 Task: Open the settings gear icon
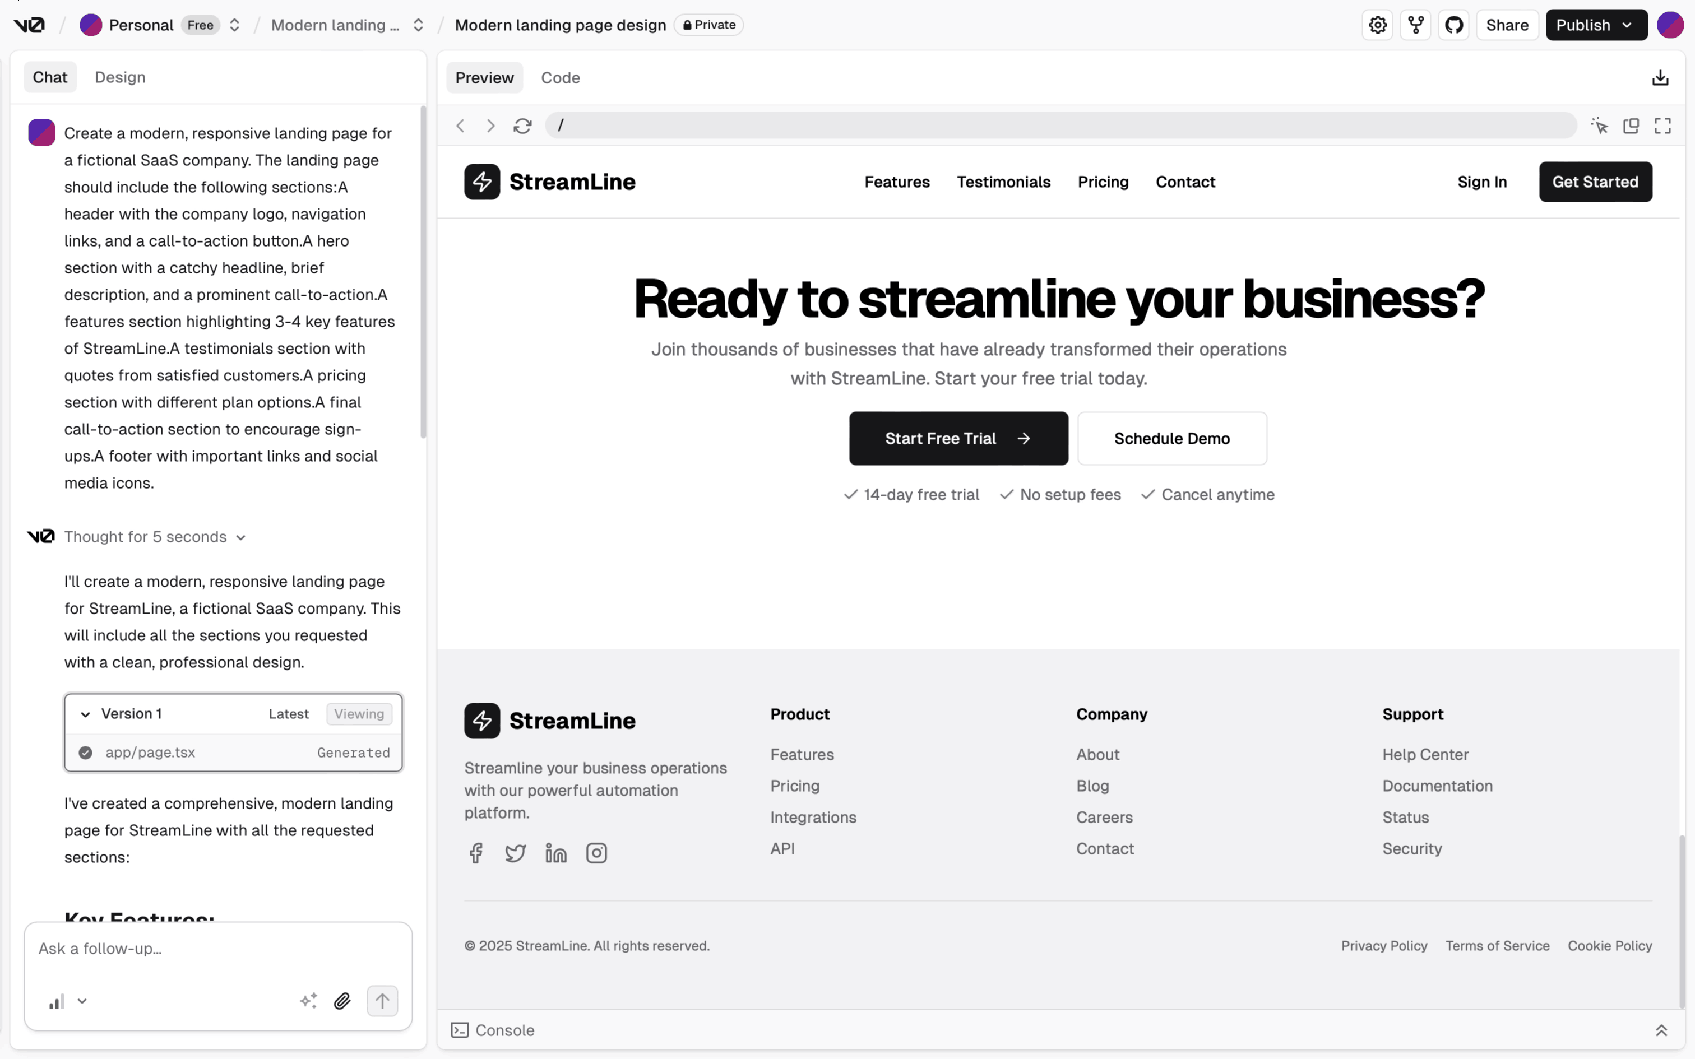click(x=1377, y=25)
